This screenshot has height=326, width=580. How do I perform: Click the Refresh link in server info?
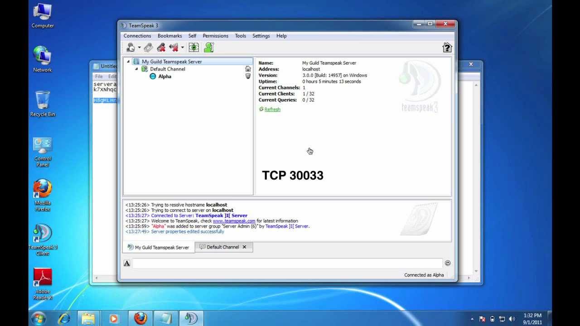click(272, 109)
